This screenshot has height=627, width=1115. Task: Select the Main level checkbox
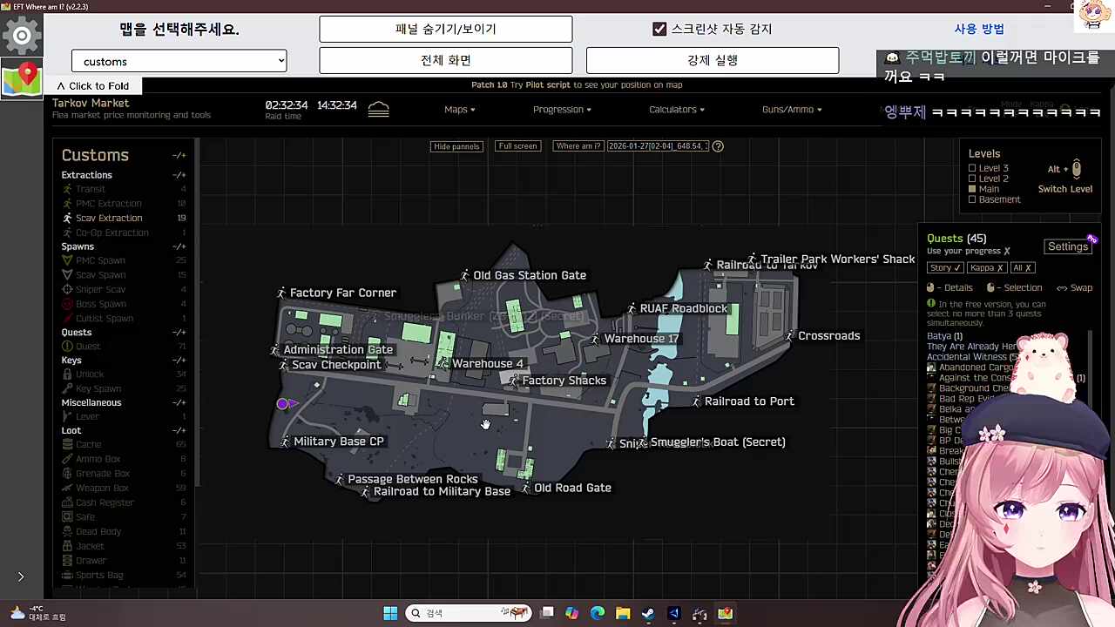tap(972, 189)
